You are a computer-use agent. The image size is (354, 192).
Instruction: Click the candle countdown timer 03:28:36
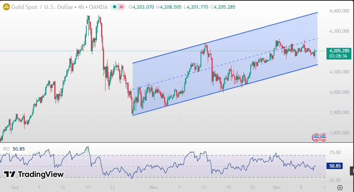pyautogui.click(x=339, y=56)
